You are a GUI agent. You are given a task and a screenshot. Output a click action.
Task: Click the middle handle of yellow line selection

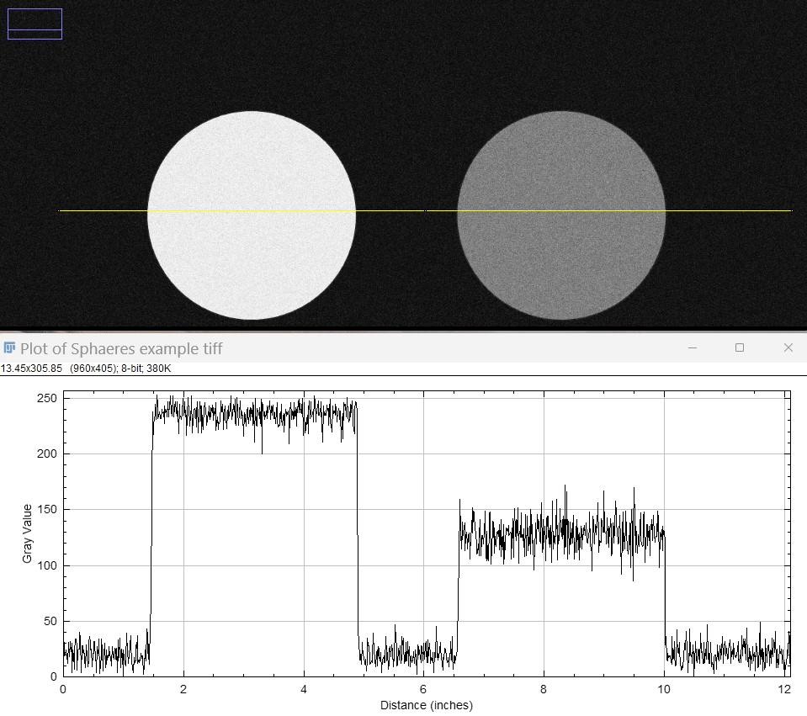pyautogui.click(x=425, y=210)
